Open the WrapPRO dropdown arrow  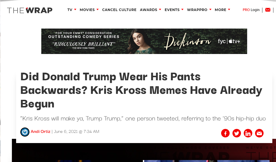coord(210,10)
